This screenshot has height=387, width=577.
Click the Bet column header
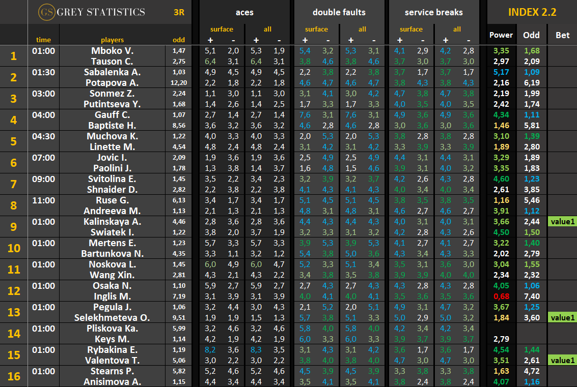[x=562, y=35]
